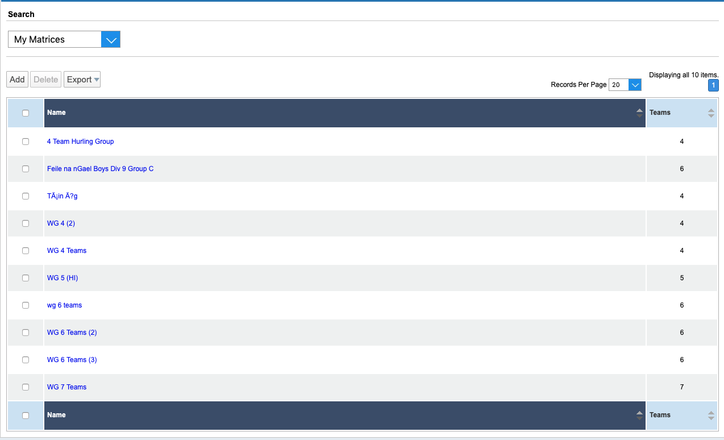Open Feile na nGael Boys Div 9 Group C

click(100, 169)
